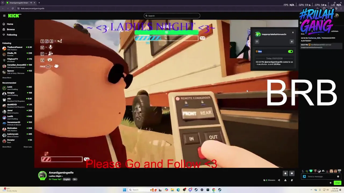Open Windows Start menu
The height and width of the screenshot is (193, 344).
[124, 190]
